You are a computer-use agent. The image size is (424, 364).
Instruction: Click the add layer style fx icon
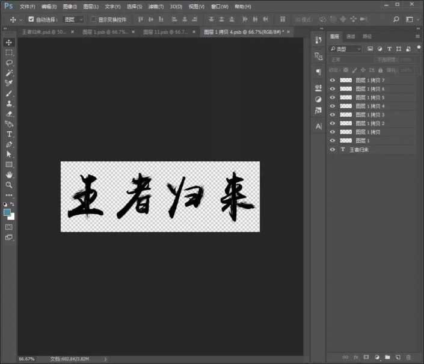[x=356, y=357]
